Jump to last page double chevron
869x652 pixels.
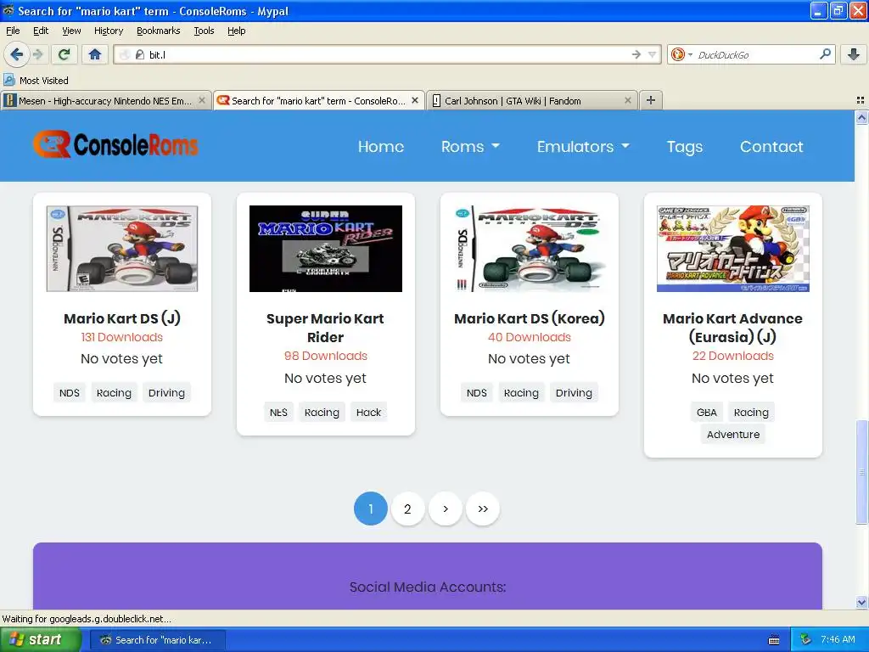pyautogui.click(x=483, y=509)
